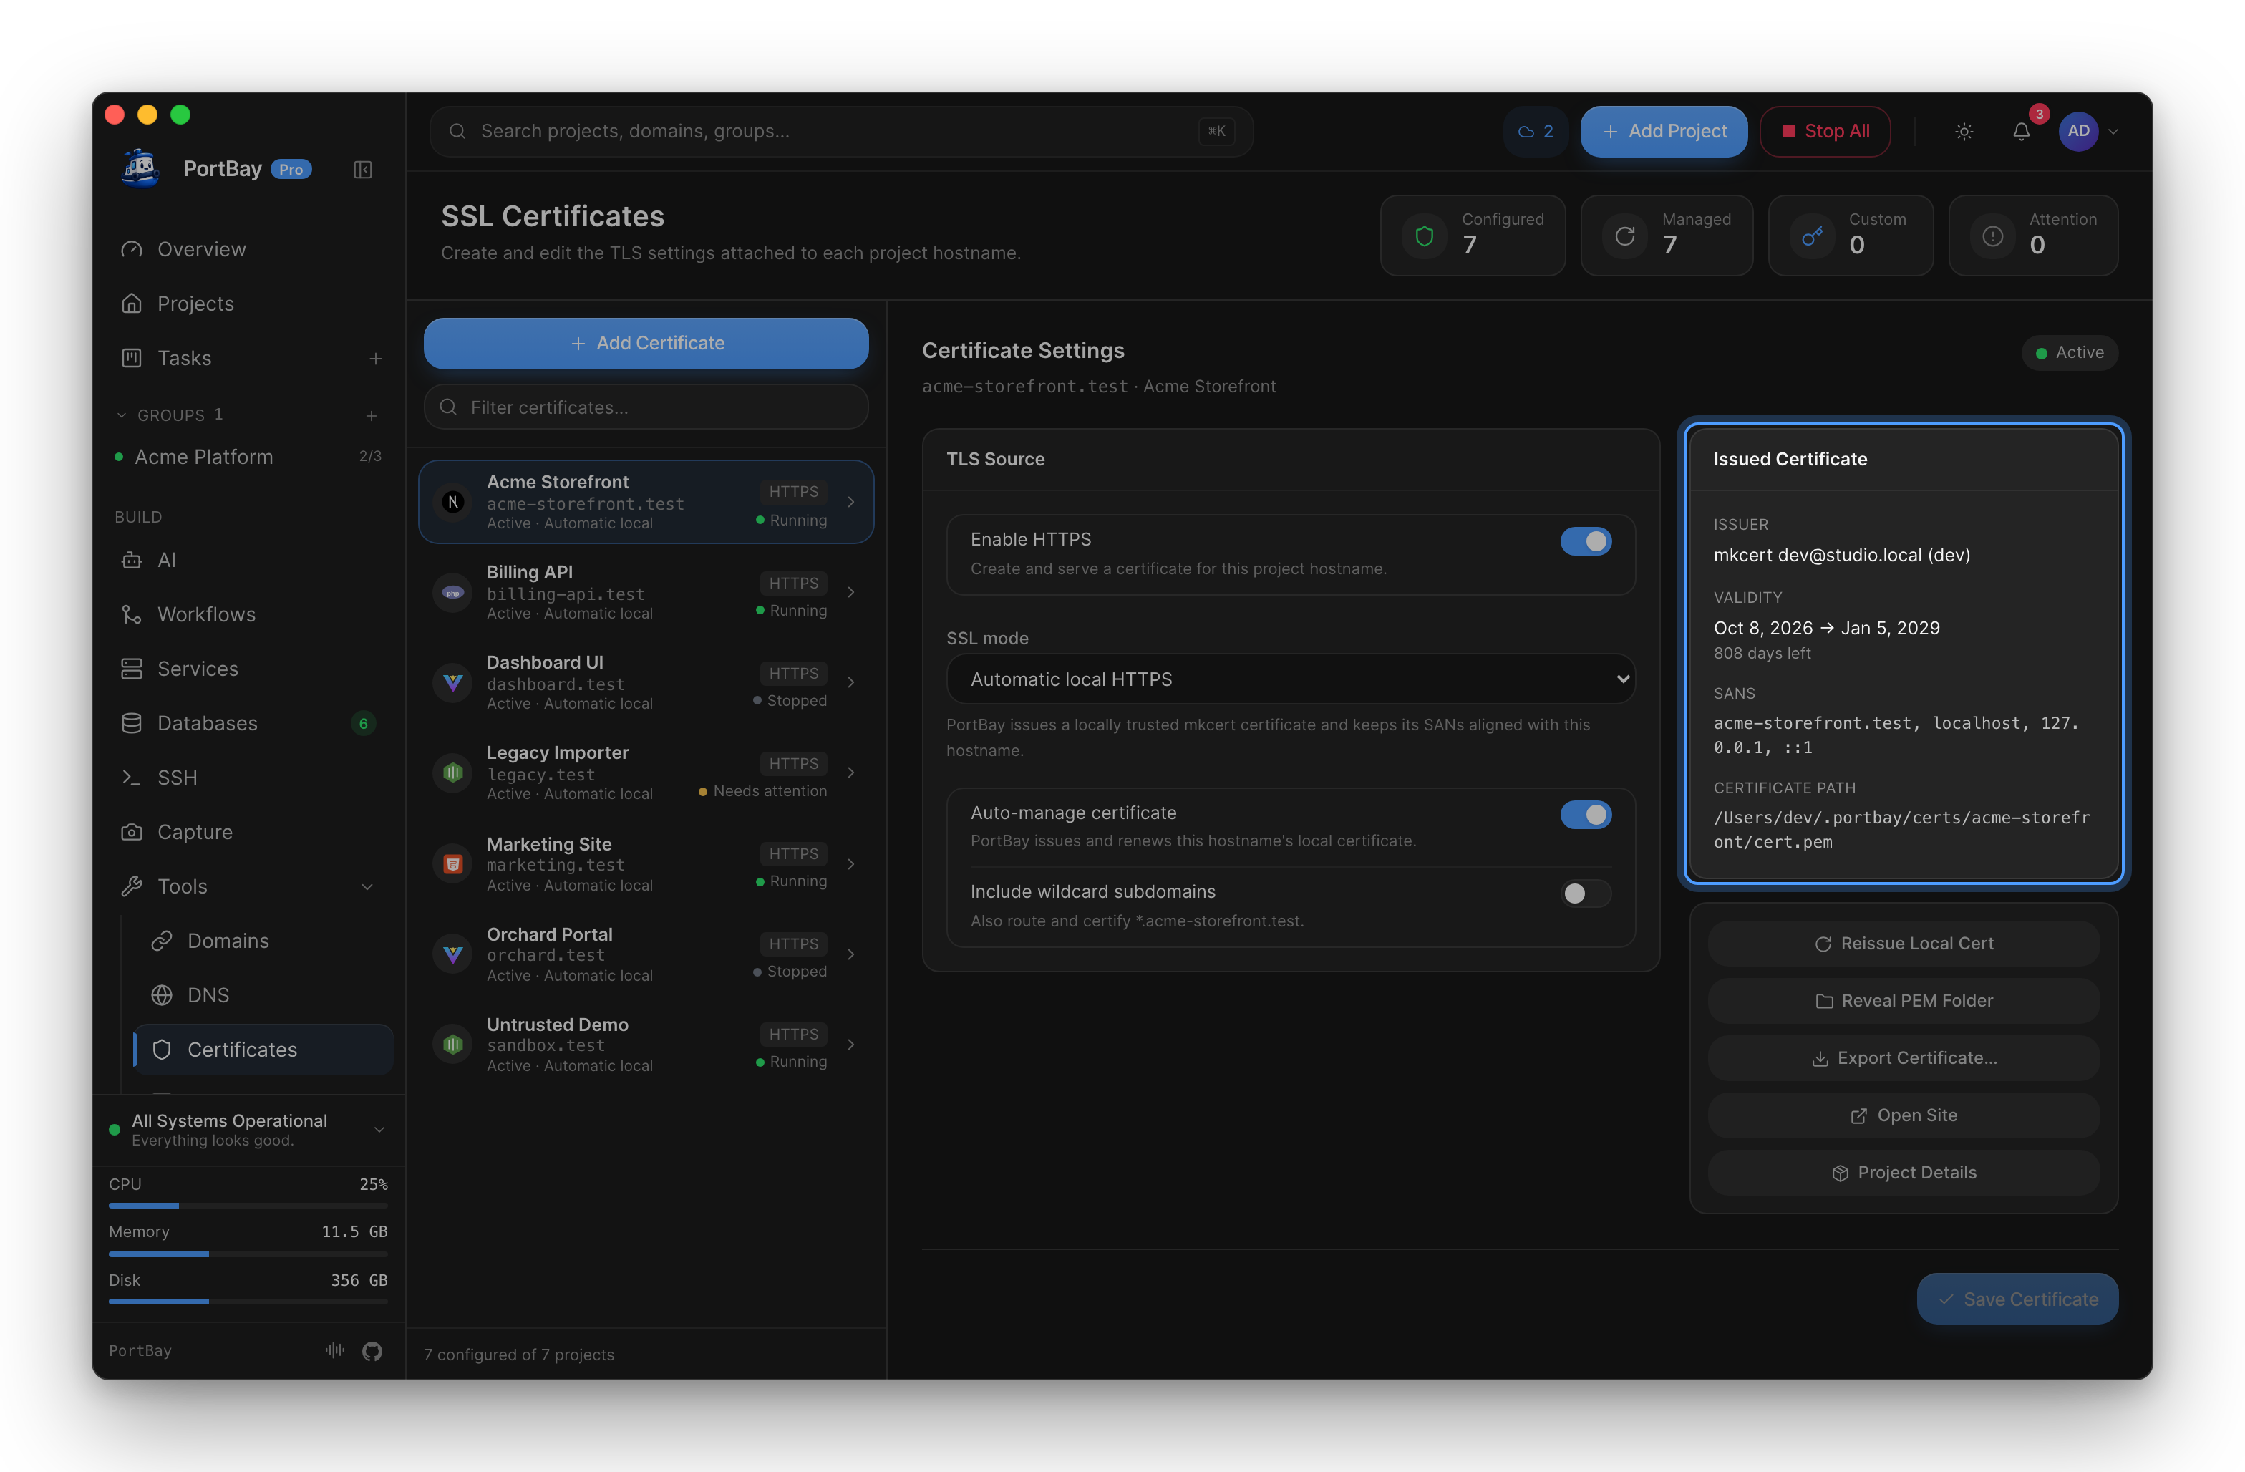Switch theme with sun icon
Viewport: 2245px width, 1472px height.
pyautogui.click(x=1964, y=131)
